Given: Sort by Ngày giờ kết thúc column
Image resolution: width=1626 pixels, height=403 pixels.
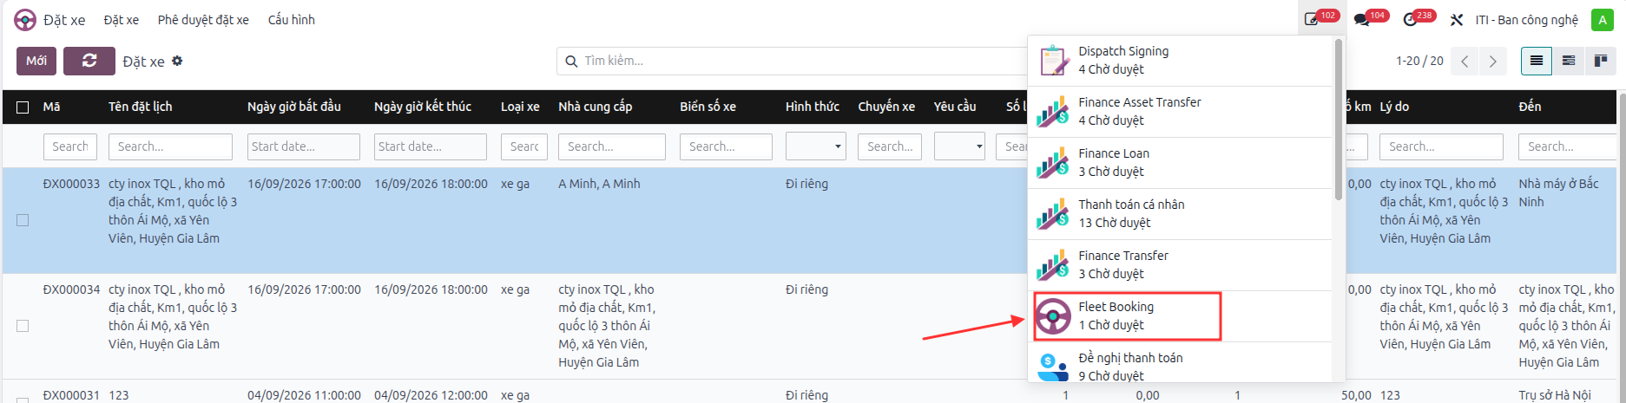Looking at the screenshot, I should (x=423, y=107).
